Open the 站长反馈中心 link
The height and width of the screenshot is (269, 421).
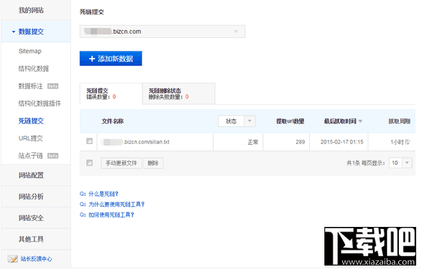tap(37, 259)
